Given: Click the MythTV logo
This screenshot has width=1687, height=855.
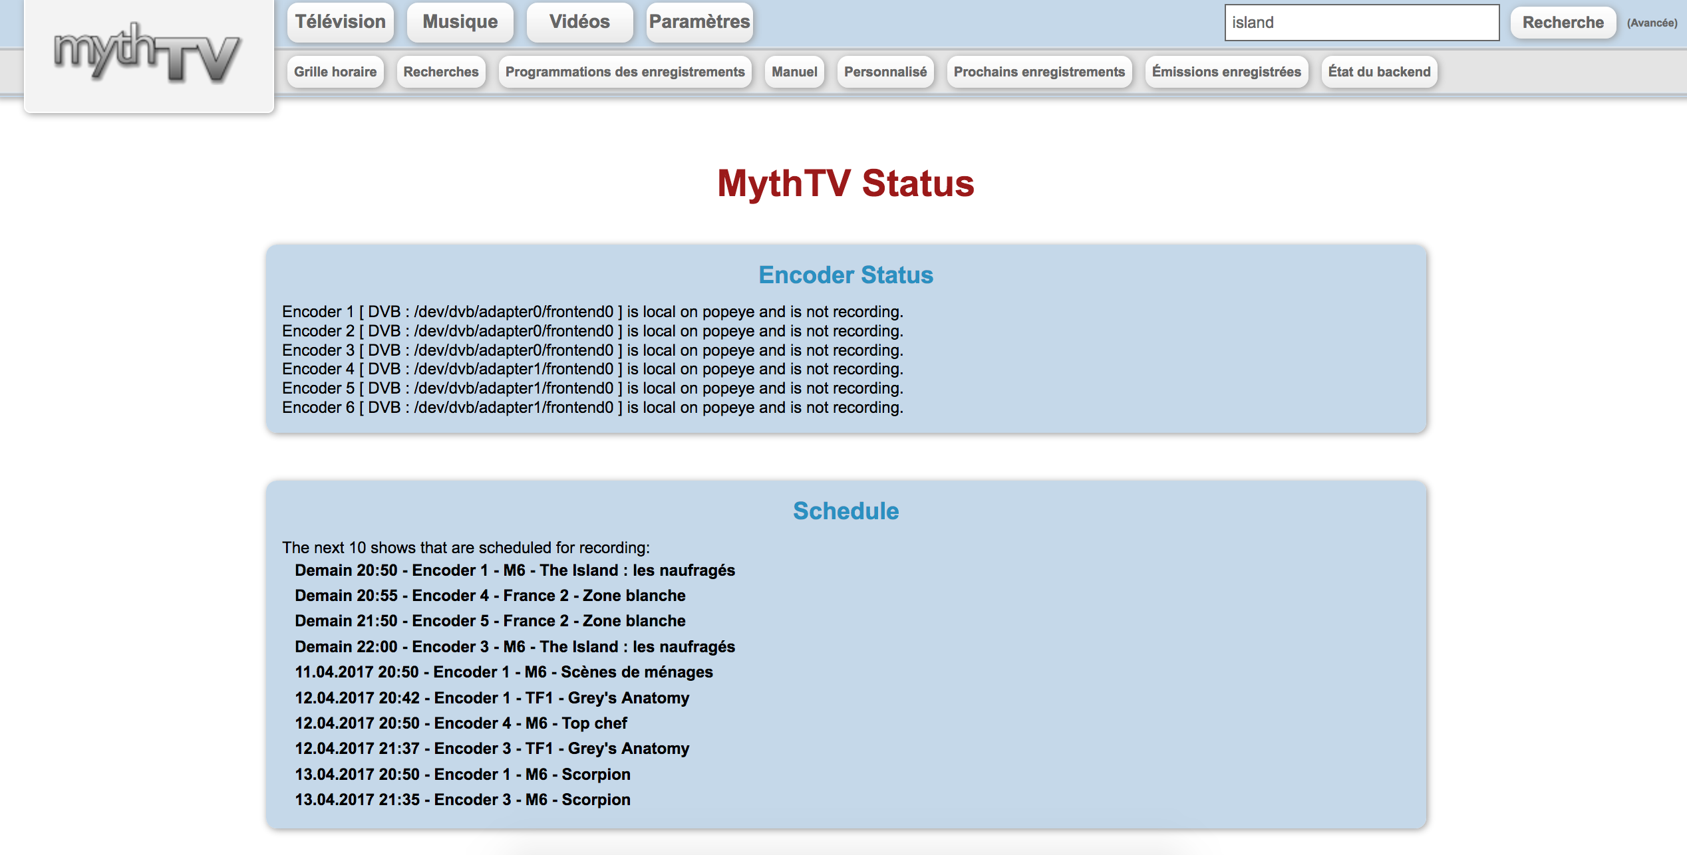Looking at the screenshot, I should (x=148, y=53).
